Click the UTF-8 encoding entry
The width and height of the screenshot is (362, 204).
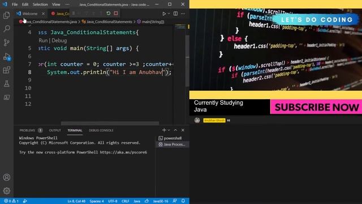pos(113,201)
